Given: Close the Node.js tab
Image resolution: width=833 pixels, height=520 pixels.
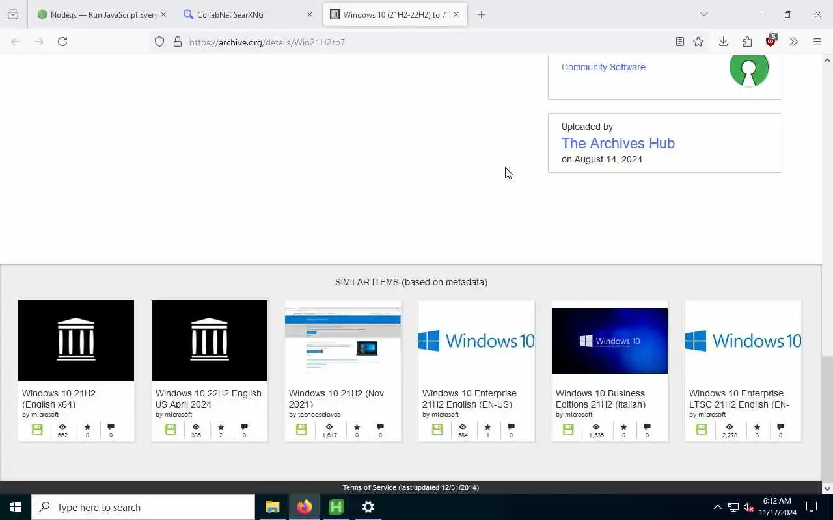Looking at the screenshot, I should 163,14.
